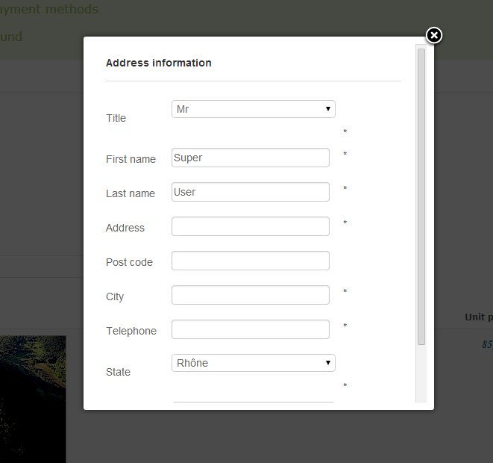Click the product thumbnail behind the dialog
Screen dimensions: 493x463
[x=33, y=396]
